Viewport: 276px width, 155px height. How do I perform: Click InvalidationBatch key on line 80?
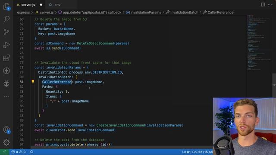click(55, 77)
